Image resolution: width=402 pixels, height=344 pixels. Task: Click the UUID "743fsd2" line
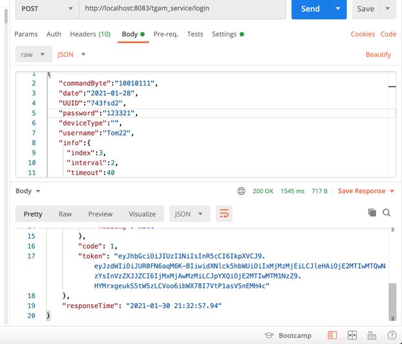click(x=92, y=103)
